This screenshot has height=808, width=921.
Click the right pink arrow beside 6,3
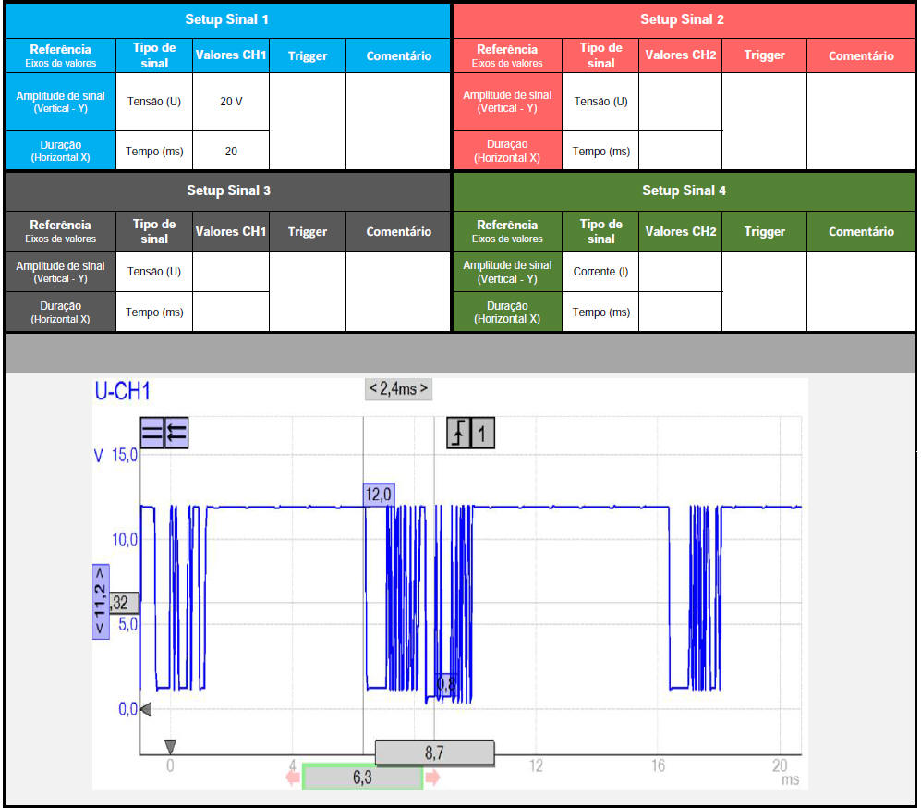coord(432,778)
